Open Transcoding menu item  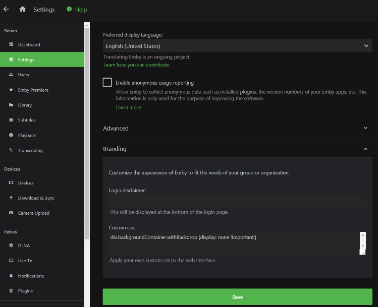click(x=42, y=150)
